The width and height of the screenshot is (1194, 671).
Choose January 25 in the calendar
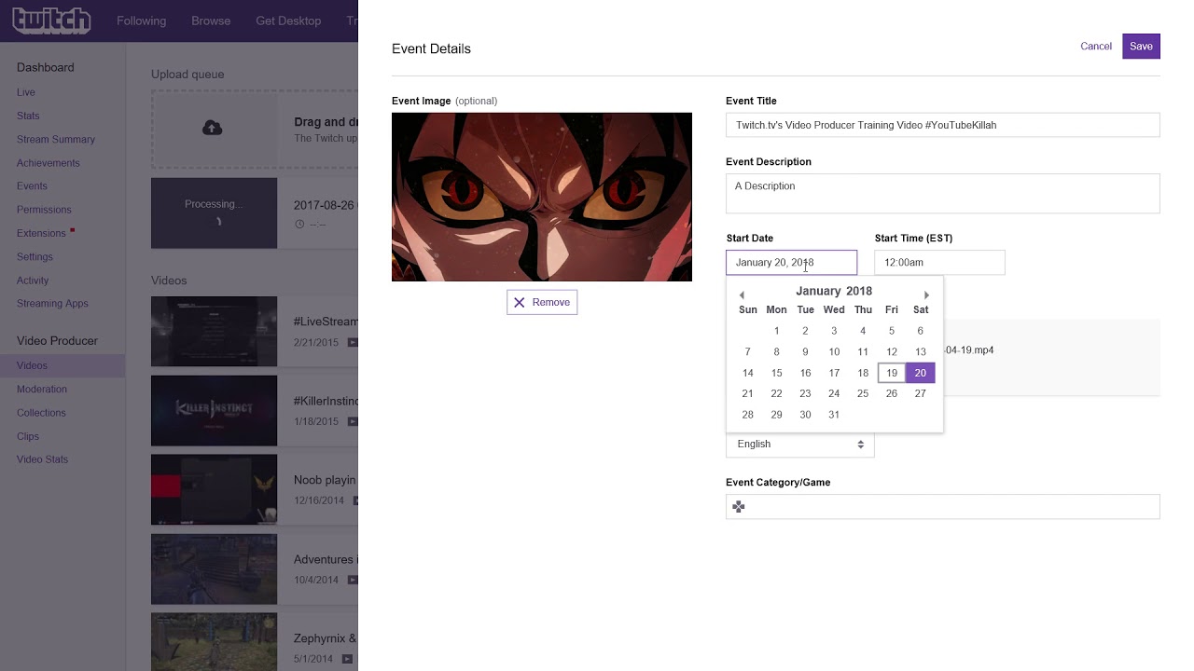coord(863,393)
